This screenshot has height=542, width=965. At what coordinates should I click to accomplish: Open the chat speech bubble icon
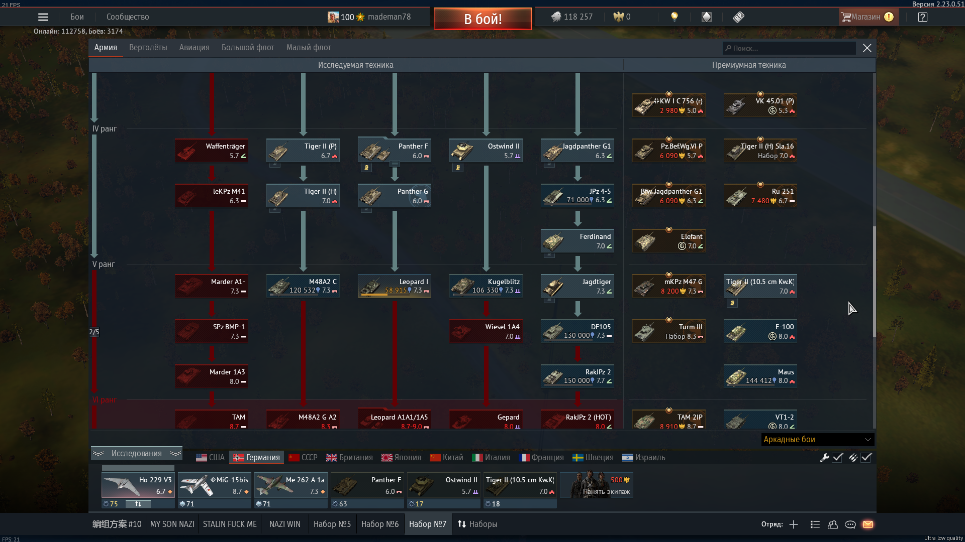click(x=850, y=524)
